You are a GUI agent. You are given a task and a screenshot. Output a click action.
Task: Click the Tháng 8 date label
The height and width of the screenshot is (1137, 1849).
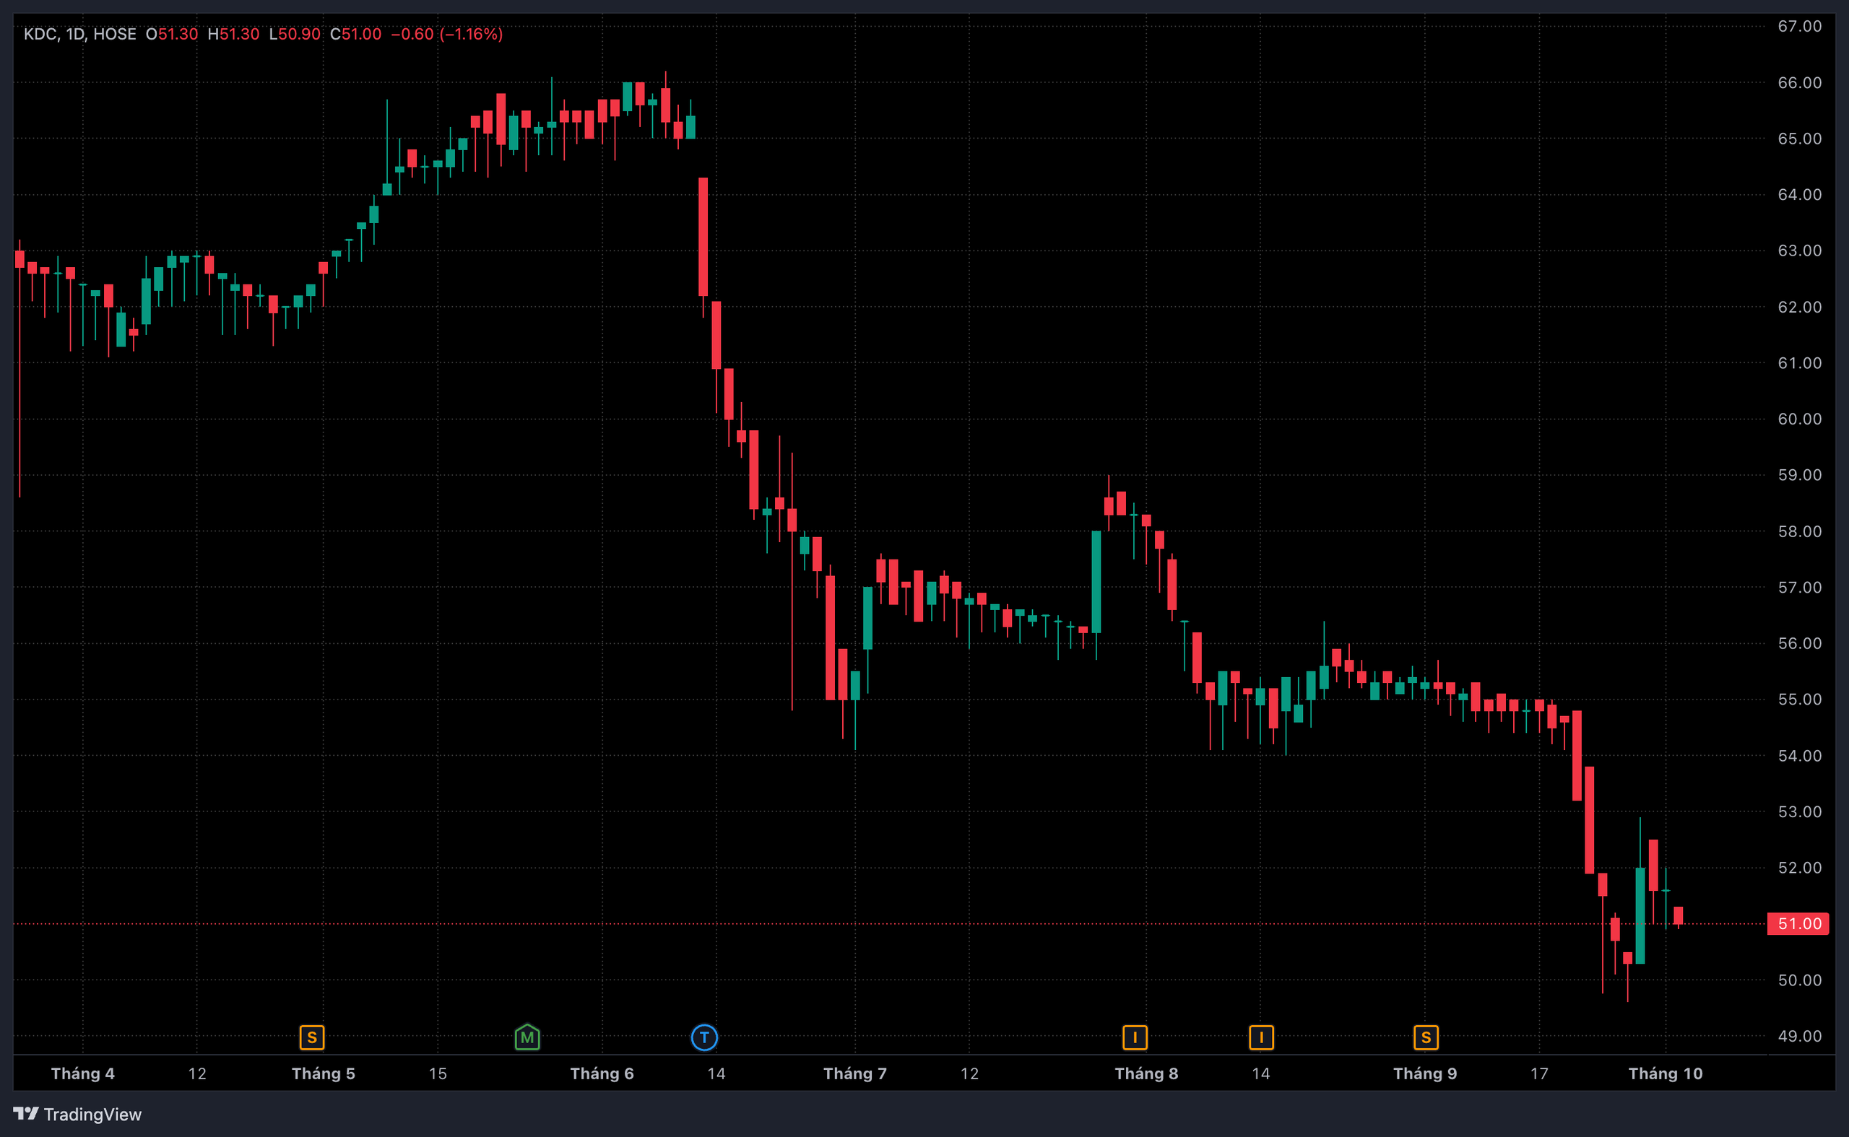click(x=1146, y=1074)
